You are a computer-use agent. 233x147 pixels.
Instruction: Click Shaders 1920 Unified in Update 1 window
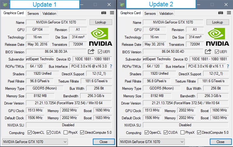[x=43, y=73]
